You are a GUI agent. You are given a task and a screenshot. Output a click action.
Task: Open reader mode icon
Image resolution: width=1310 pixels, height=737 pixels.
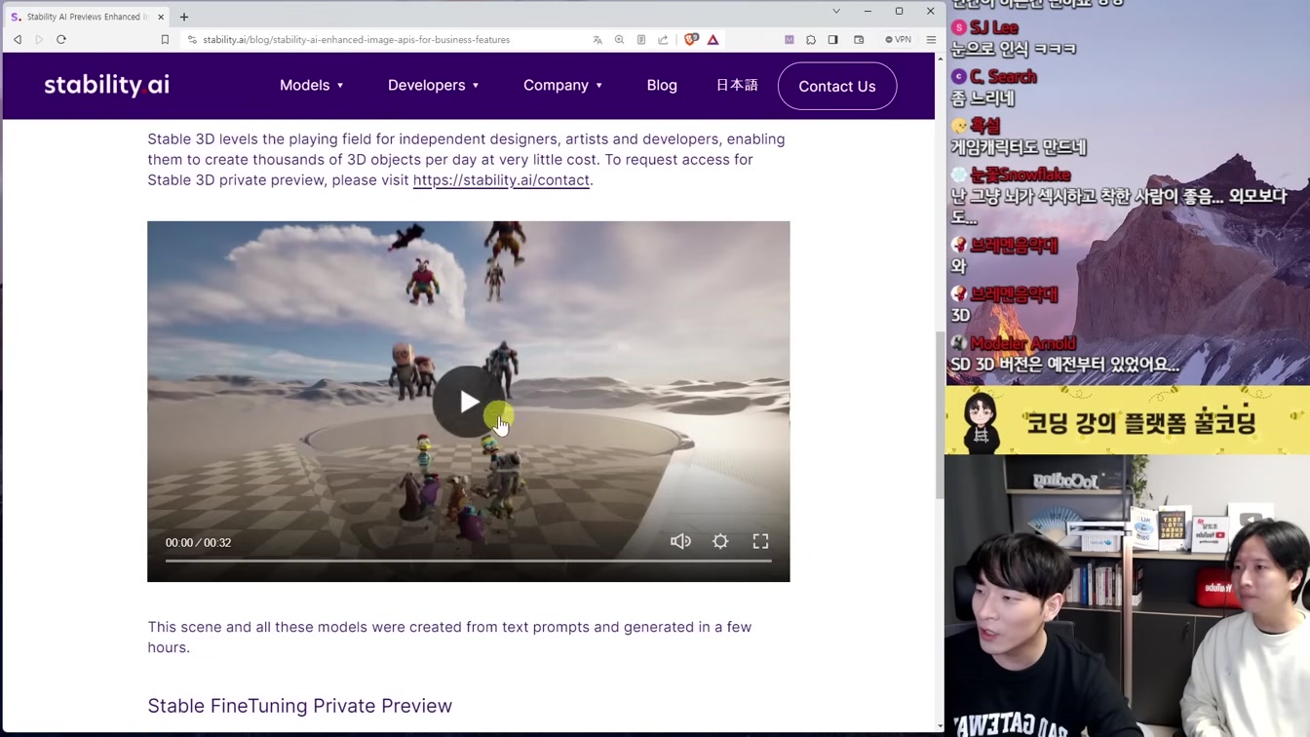[x=641, y=40]
